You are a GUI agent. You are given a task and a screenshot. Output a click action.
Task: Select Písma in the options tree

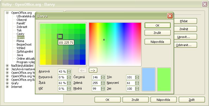[20, 41]
